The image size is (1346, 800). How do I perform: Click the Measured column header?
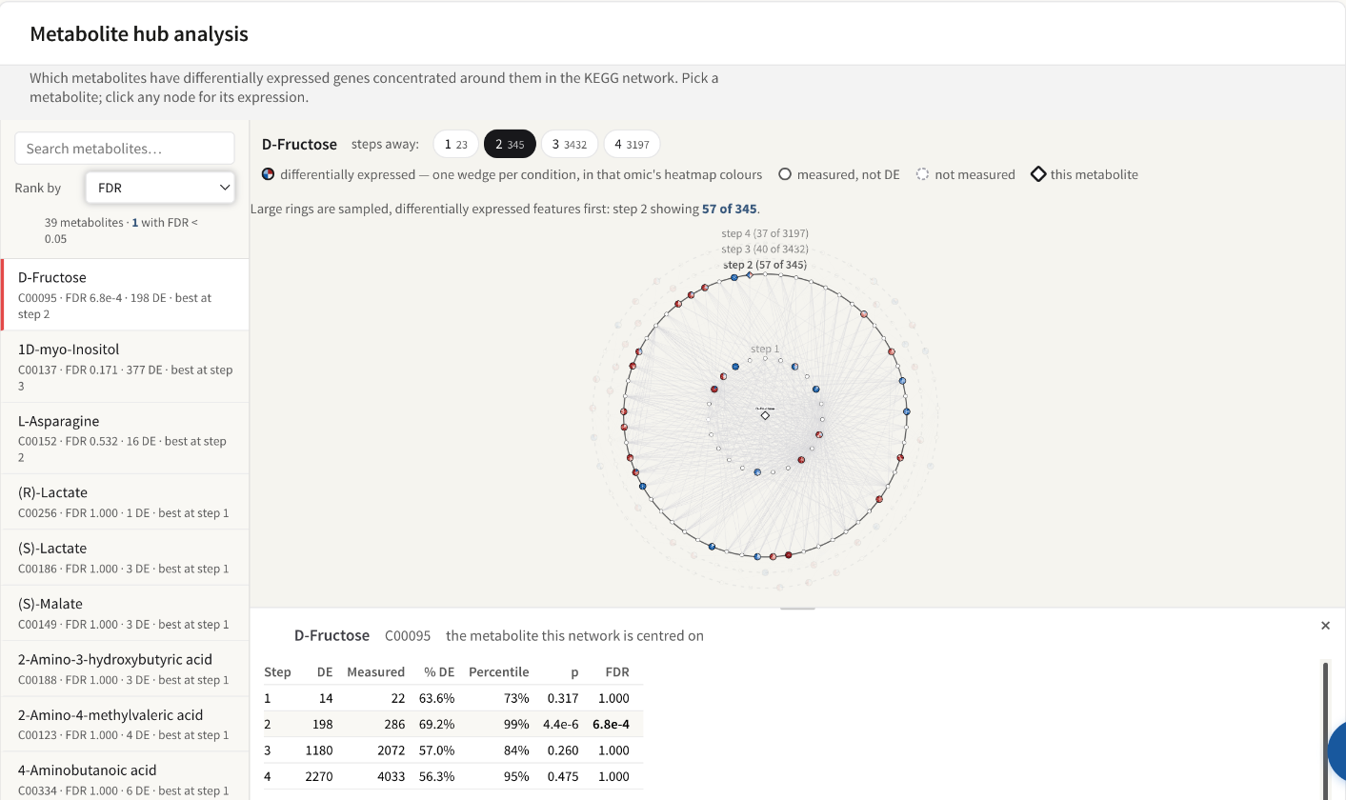tap(375, 671)
